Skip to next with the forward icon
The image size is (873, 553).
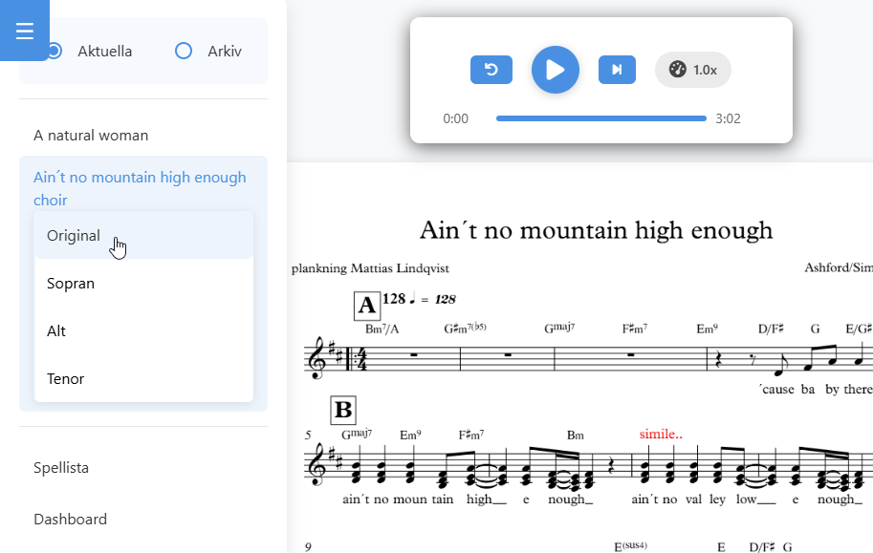point(617,70)
